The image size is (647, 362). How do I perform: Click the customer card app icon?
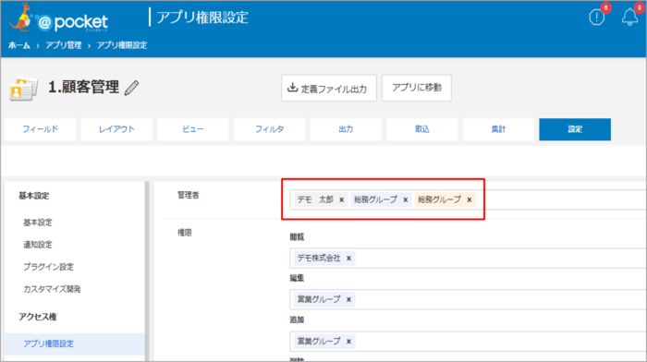[23, 89]
